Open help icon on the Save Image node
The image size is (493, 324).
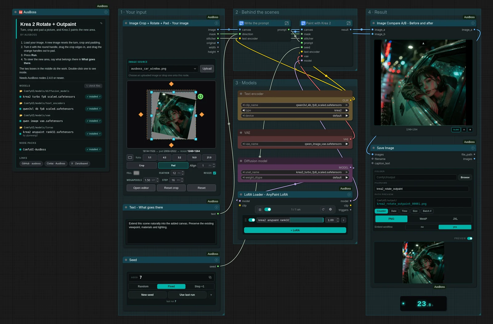(473, 148)
